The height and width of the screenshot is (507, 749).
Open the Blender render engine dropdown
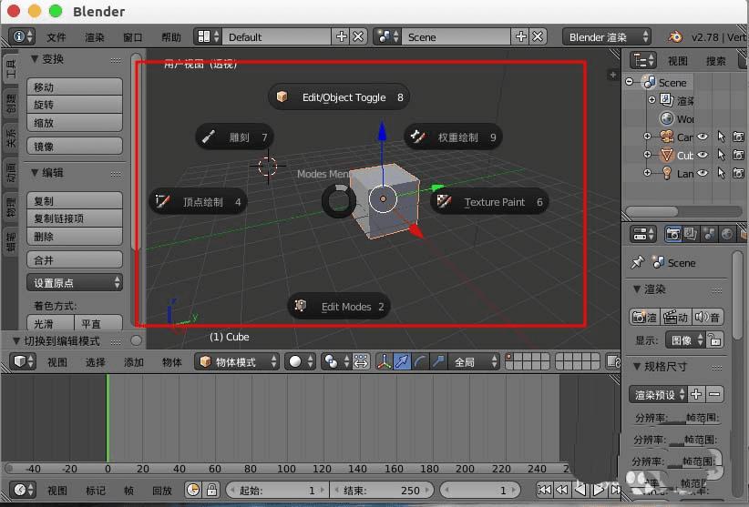point(608,37)
